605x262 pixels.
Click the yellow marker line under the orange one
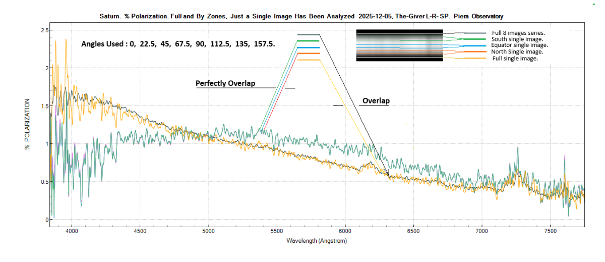(x=309, y=60)
